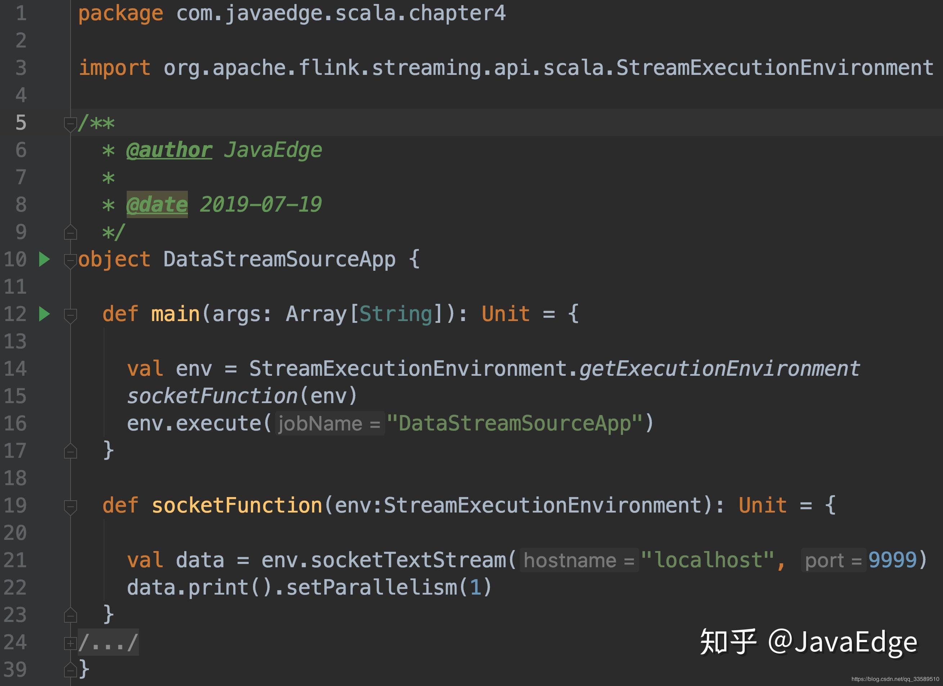Click the jobName parameter hint
This screenshot has width=943, height=686.
coord(329,424)
